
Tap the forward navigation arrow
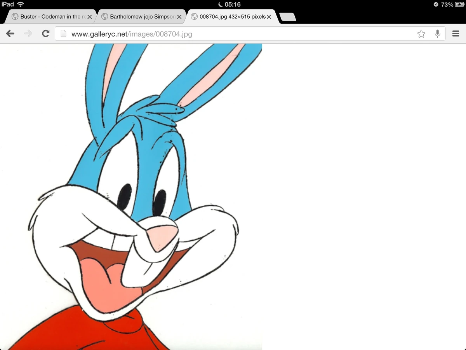(x=28, y=33)
